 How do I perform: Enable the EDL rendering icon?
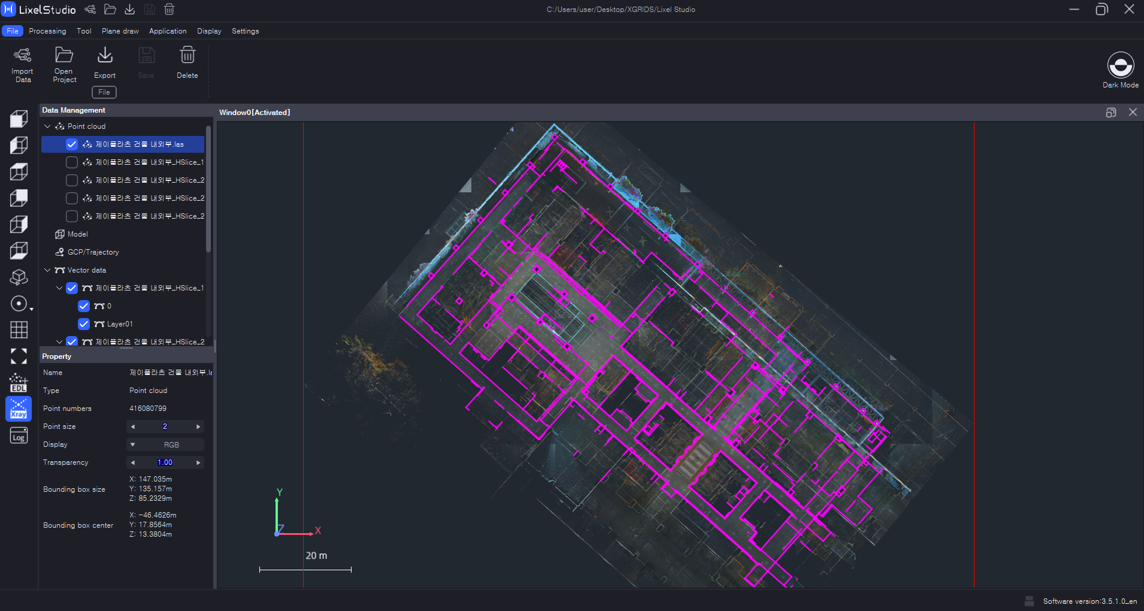tap(19, 383)
